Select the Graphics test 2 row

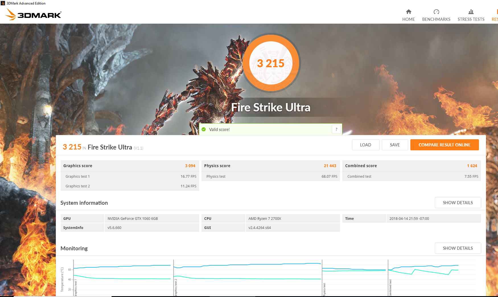pos(130,186)
